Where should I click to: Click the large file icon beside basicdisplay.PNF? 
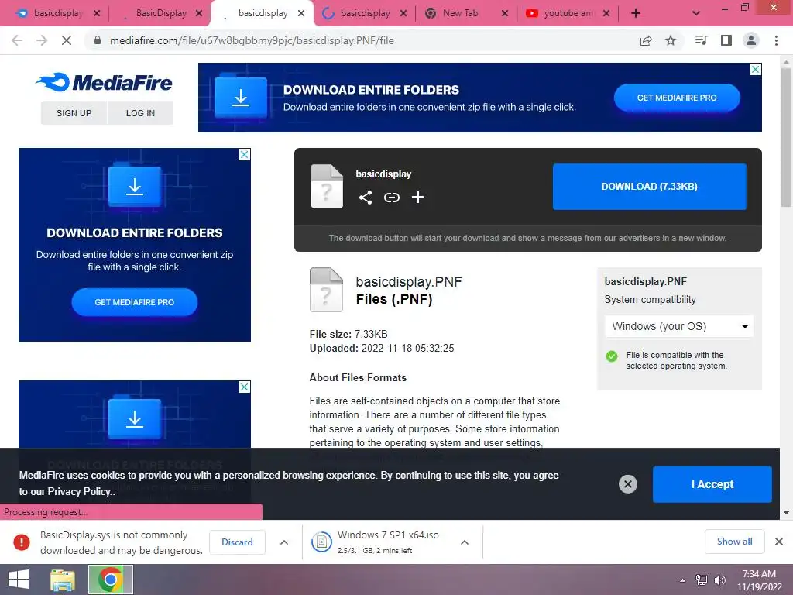[326, 290]
